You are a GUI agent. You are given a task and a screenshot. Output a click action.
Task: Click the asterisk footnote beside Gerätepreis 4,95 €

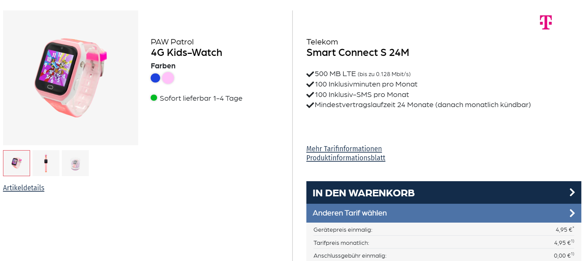click(x=573, y=227)
